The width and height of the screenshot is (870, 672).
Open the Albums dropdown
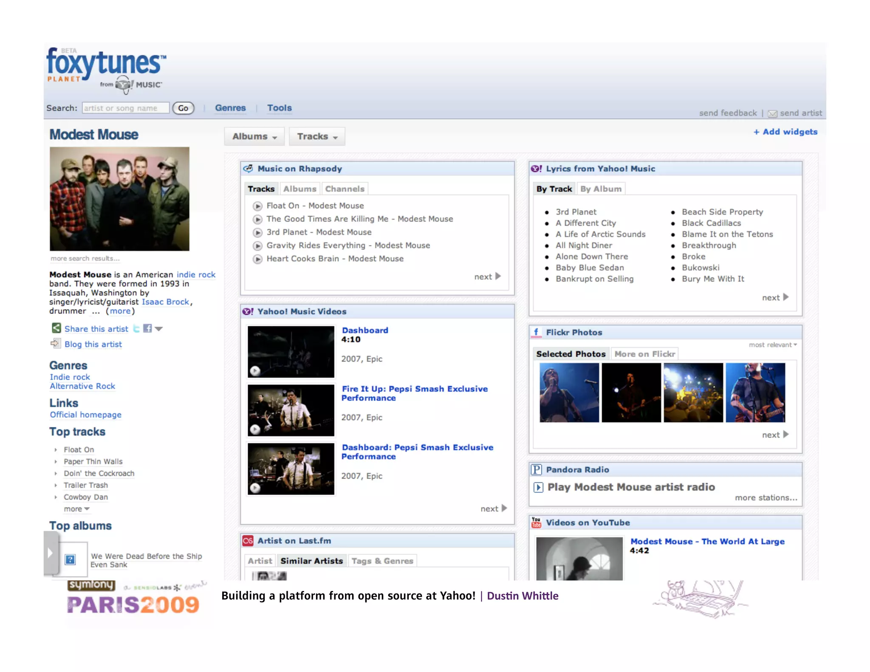tap(254, 136)
